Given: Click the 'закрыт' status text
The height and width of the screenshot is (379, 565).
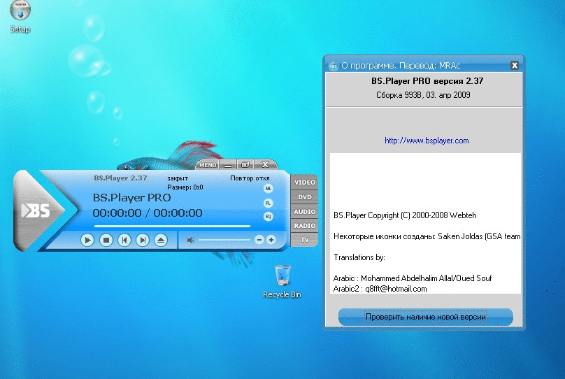Looking at the screenshot, I should [x=178, y=178].
